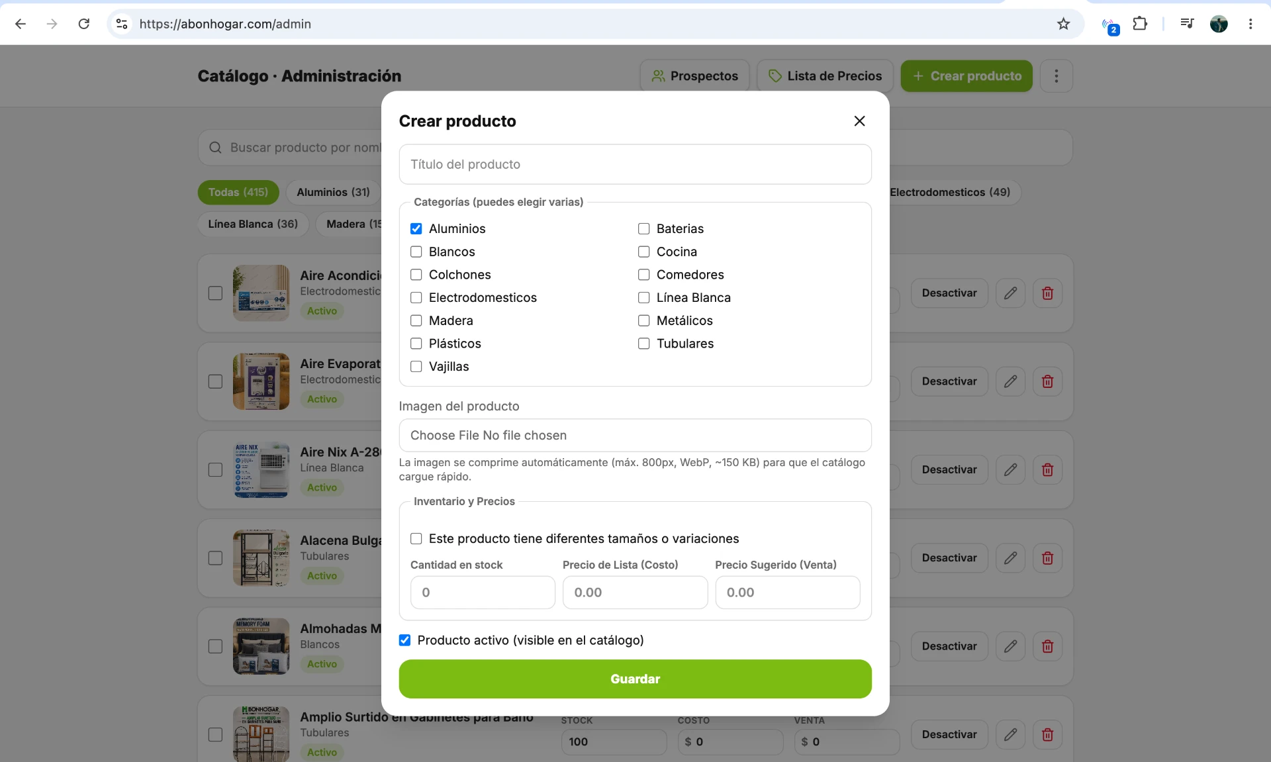The image size is (1271, 762).
Task: Click the green Guardar button
Action: pyautogui.click(x=635, y=679)
